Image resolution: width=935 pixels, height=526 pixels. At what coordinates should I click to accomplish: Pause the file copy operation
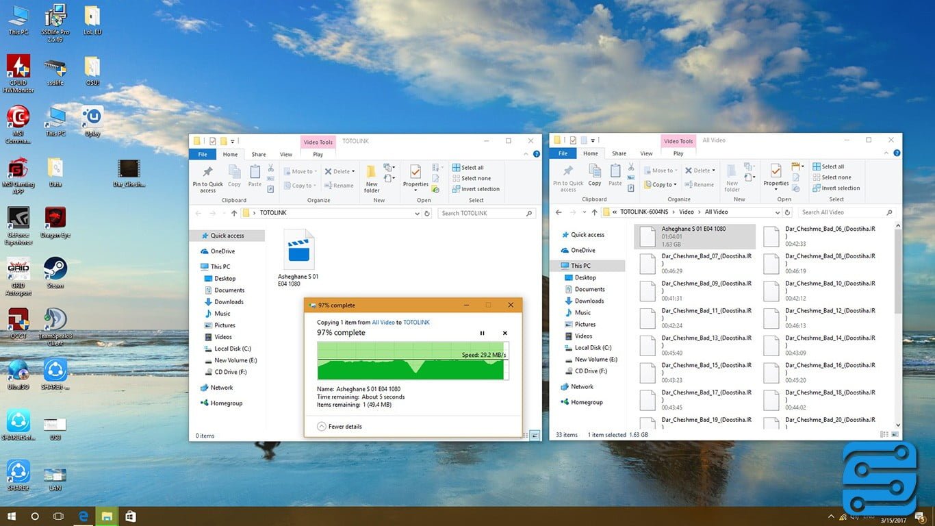click(482, 333)
